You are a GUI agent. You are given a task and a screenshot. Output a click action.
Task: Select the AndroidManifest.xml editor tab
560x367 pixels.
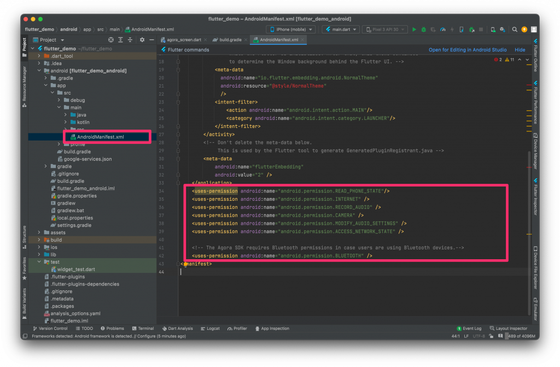[278, 40]
